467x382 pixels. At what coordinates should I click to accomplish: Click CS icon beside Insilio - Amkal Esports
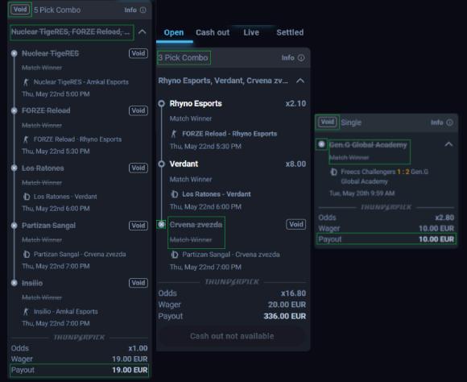27,312
